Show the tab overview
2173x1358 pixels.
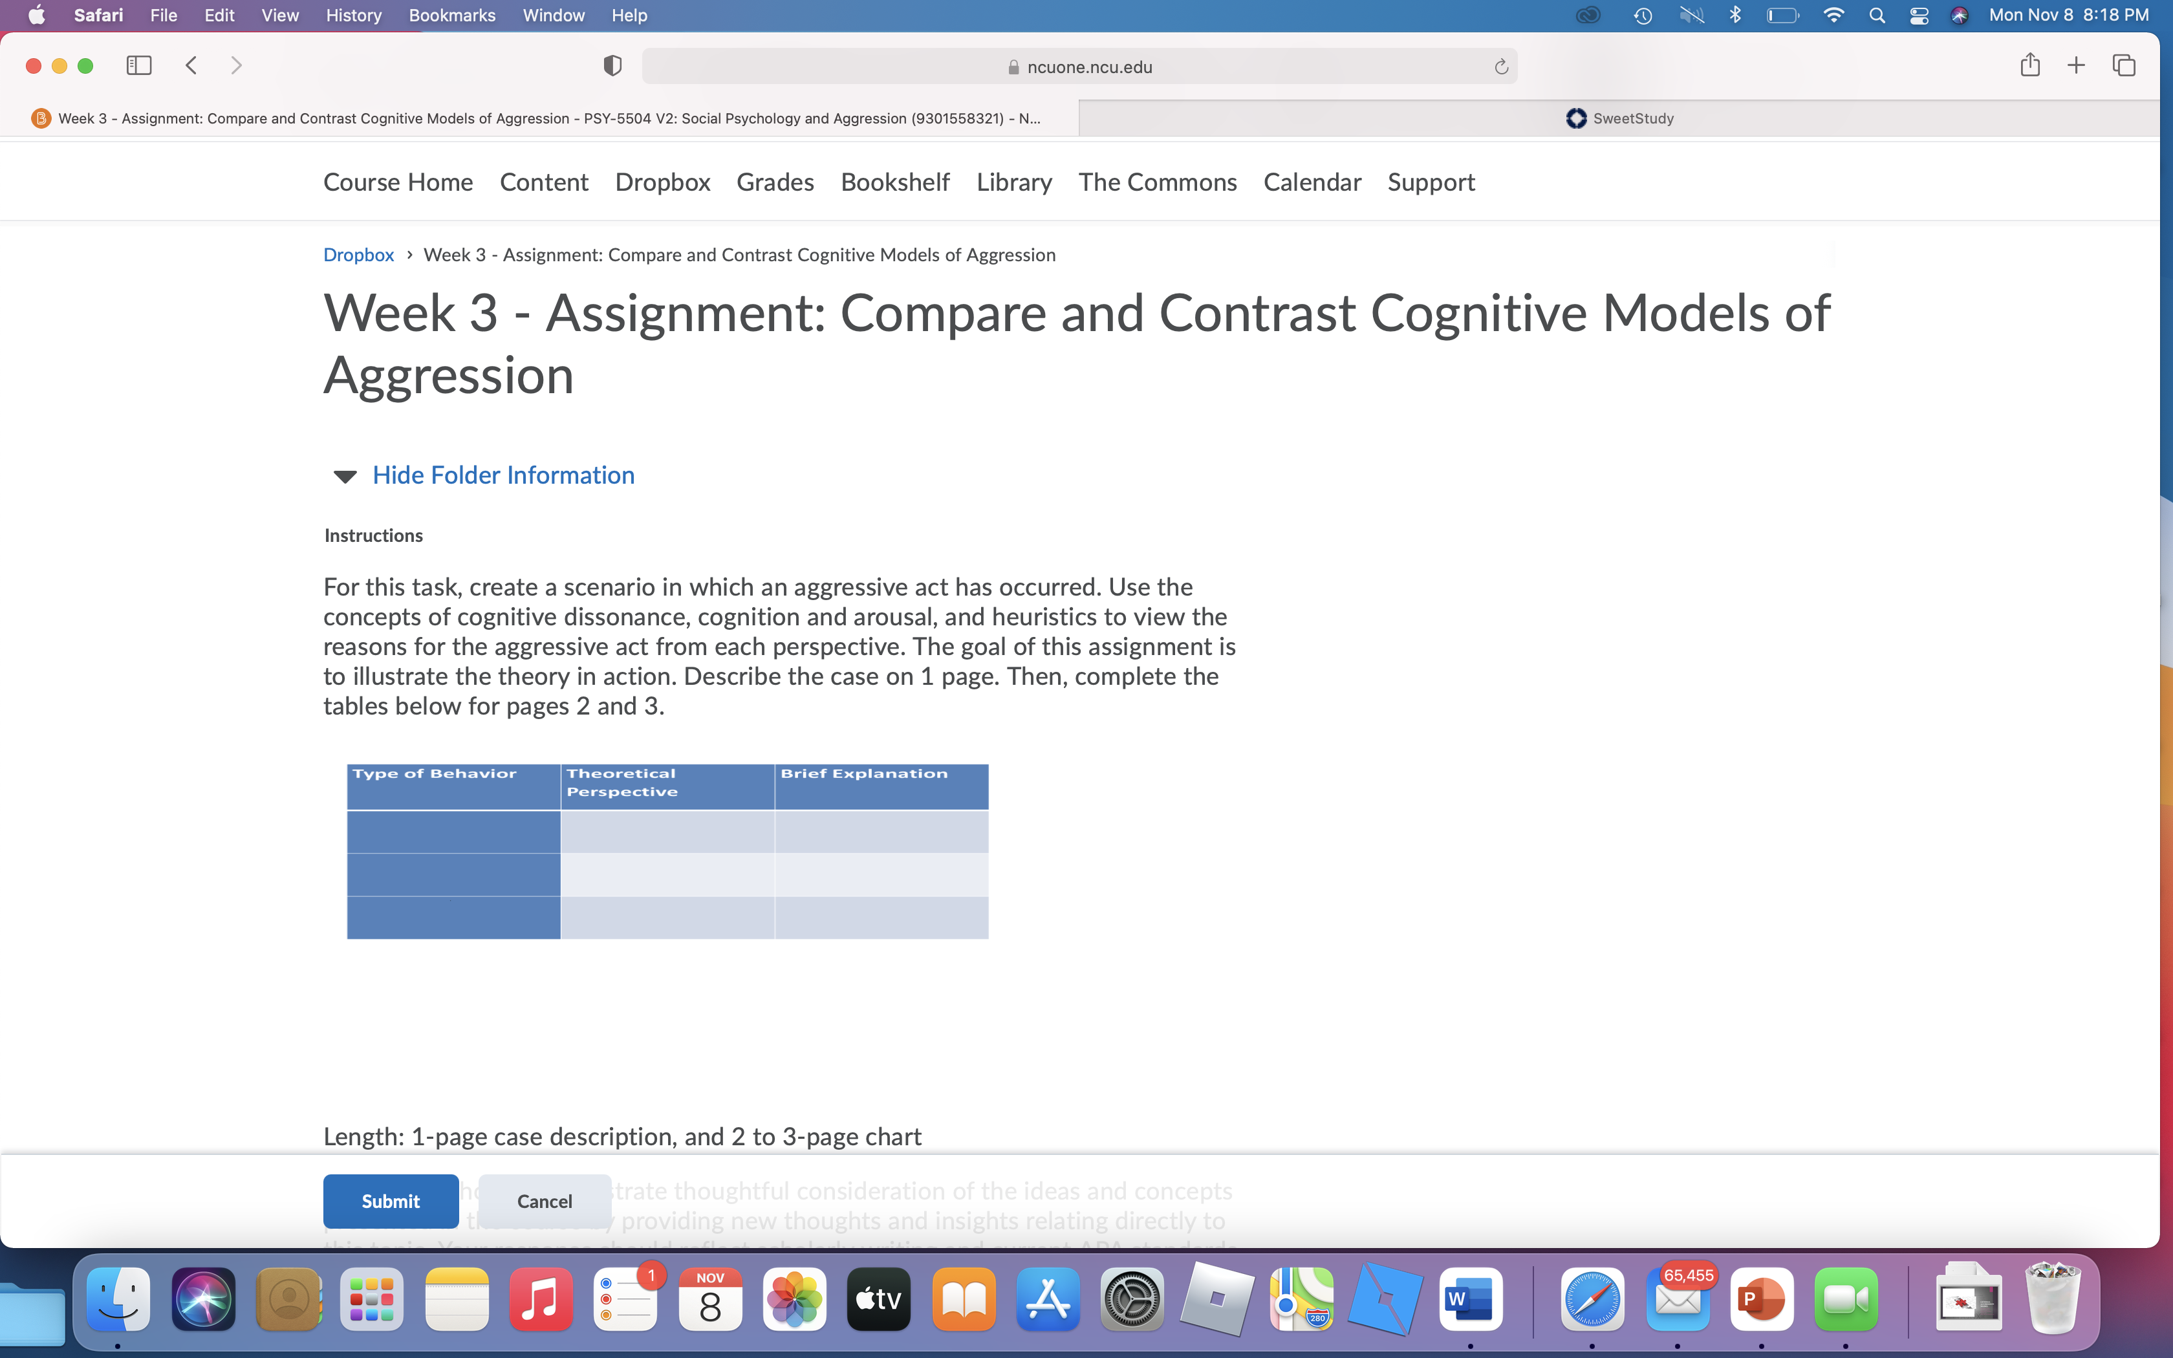pos(2124,65)
